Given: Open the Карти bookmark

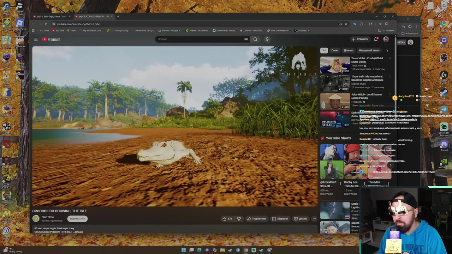Looking at the screenshot, I should coord(72,31).
